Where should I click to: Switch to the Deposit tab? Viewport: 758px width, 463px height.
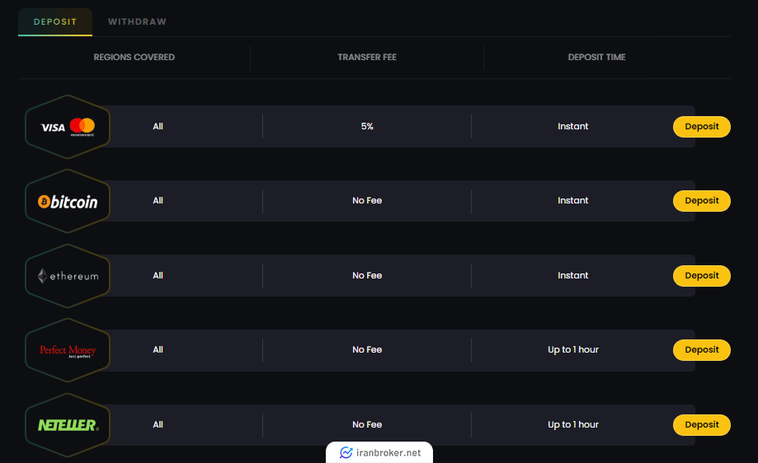55,21
